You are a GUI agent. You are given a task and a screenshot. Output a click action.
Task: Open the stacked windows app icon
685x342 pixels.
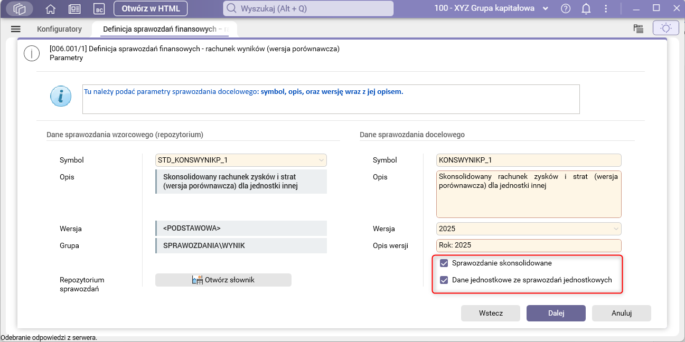coord(20,9)
